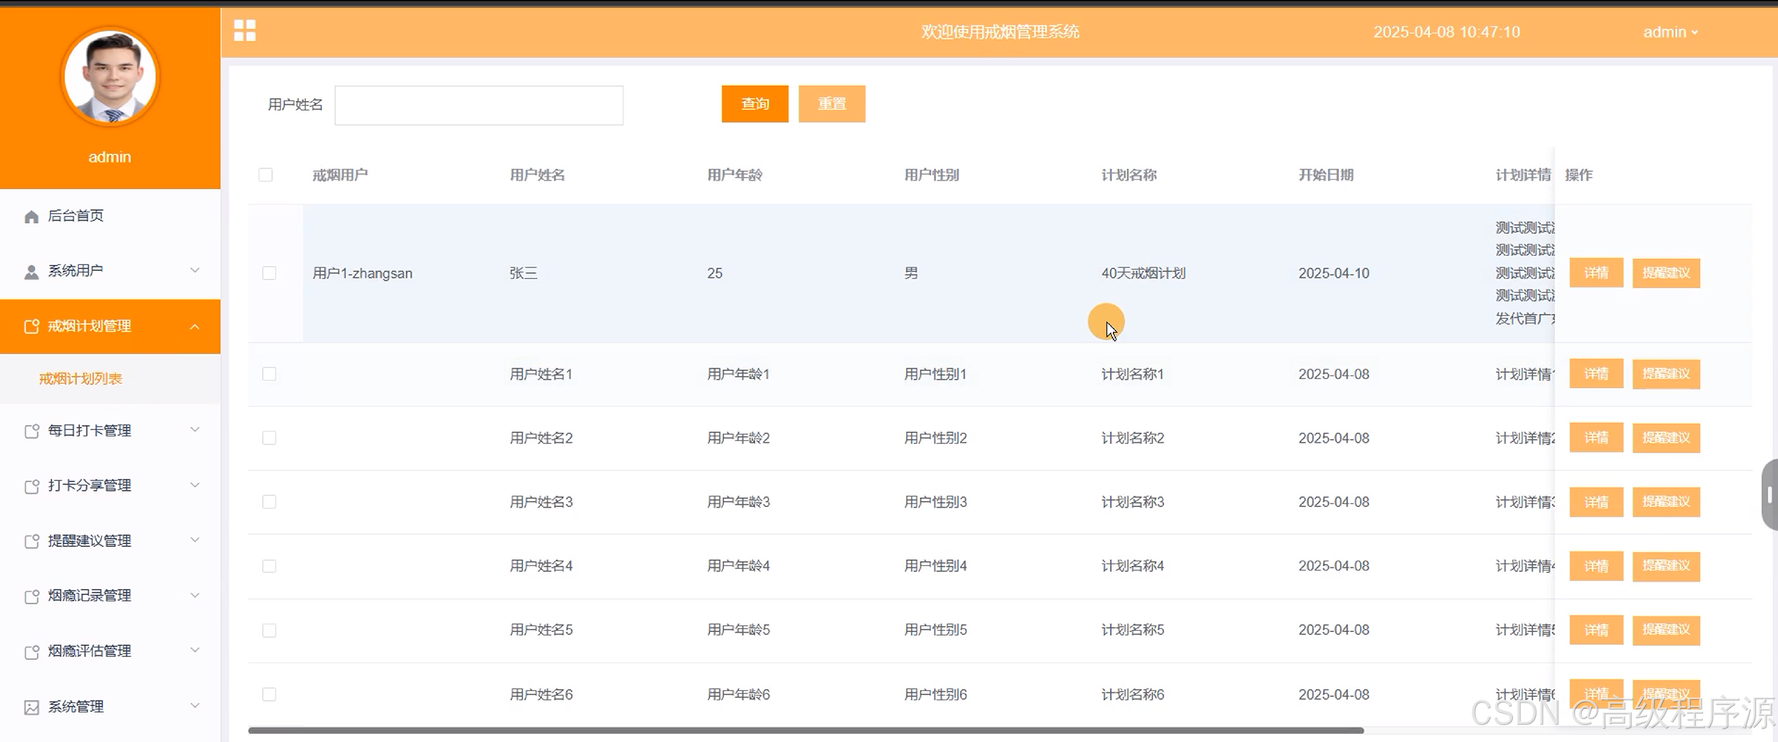Click the 用户姓名 search input field

(478, 105)
